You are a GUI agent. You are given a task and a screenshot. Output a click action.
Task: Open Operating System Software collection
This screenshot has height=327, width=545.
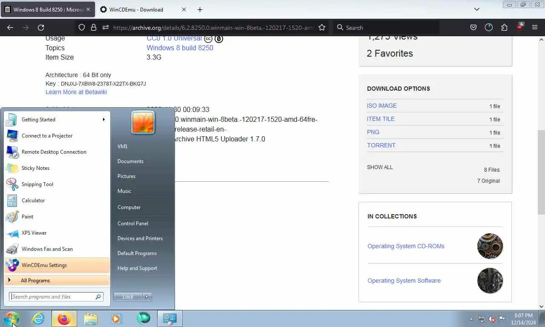(404, 281)
